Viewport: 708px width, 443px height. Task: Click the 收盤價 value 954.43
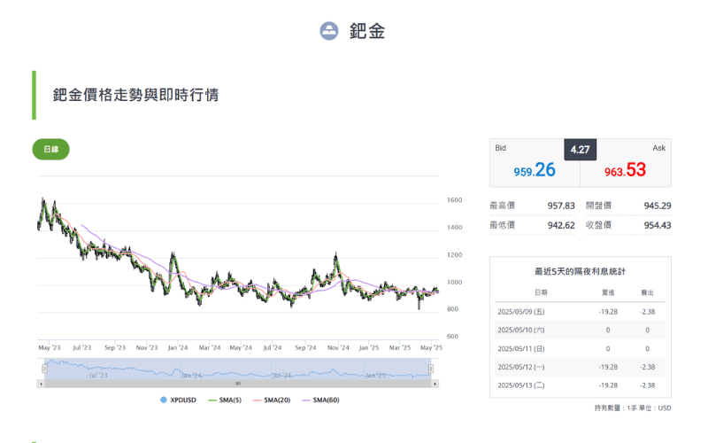[658, 225]
